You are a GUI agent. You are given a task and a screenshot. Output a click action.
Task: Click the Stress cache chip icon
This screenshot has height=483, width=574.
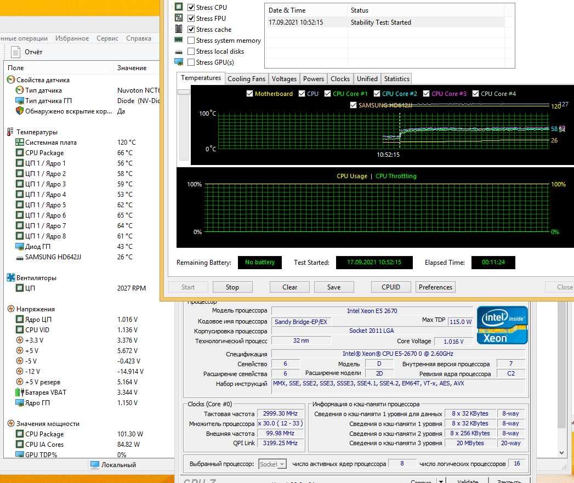179,29
